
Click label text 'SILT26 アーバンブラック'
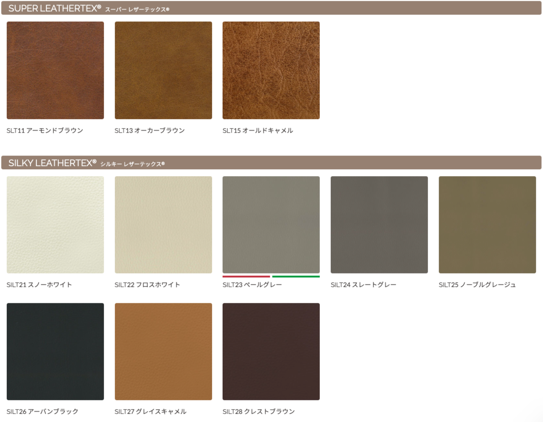[42, 411]
